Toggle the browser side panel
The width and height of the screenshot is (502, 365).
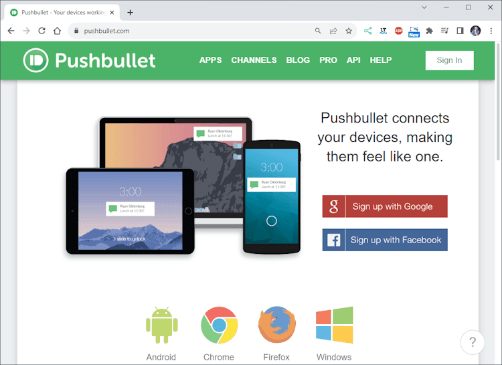click(x=460, y=31)
